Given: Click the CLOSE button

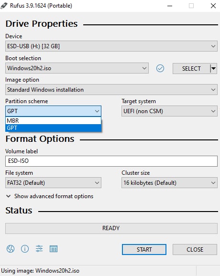Looking at the screenshot, I should pos(195,249).
